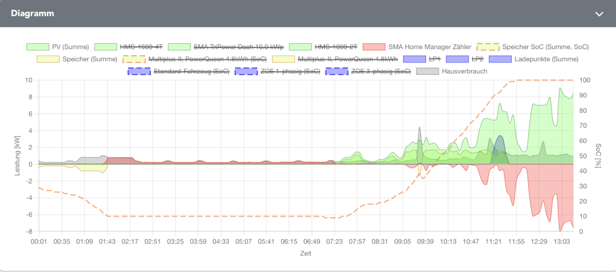616x274 pixels.
Task: Hide the Speicher (Summe) series
Action: (77, 59)
